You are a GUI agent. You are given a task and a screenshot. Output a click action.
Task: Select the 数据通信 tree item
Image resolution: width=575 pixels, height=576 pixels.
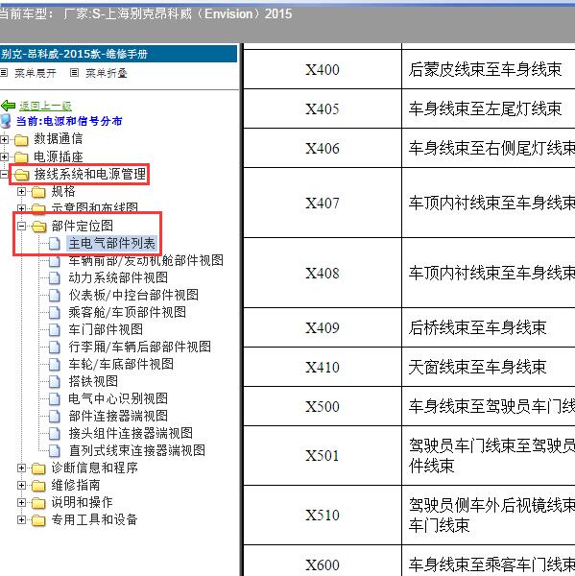click(x=59, y=139)
